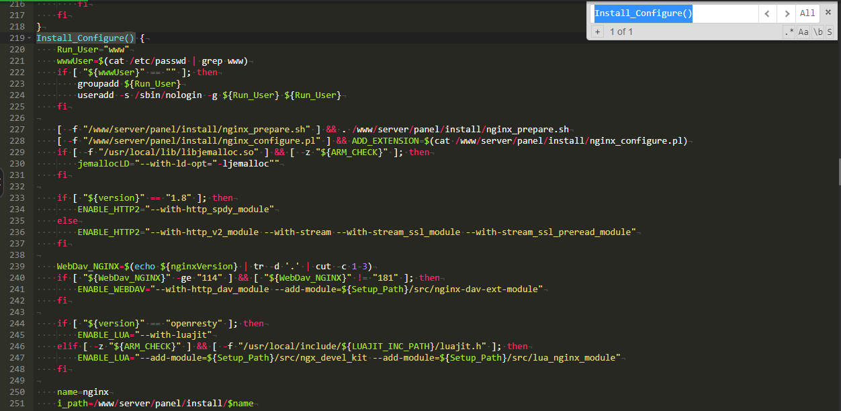This screenshot has width=841, height=411.
Task: Click 'wwwUser=' assignment on line 221
Action: click(77, 61)
